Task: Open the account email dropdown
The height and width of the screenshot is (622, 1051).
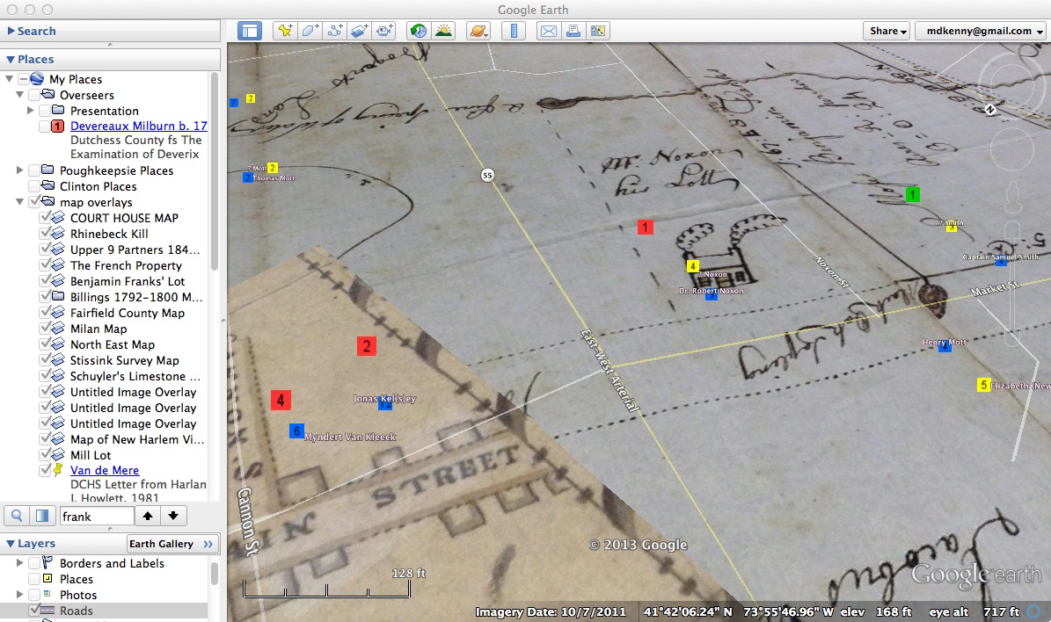Action: (980, 31)
